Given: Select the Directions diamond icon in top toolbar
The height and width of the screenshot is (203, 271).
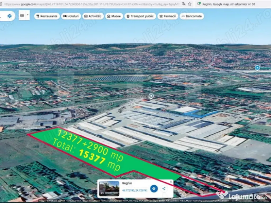Looking at the screenshot, I should coord(10,16).
